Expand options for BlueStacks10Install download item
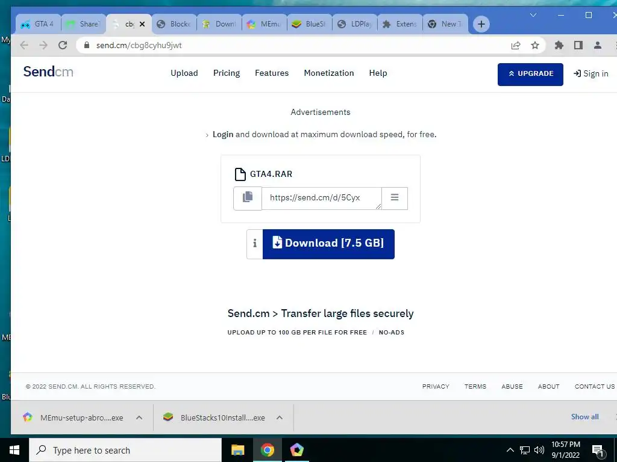Image resolution: width=617 pixels, height=462 pixels. [280, 417]
